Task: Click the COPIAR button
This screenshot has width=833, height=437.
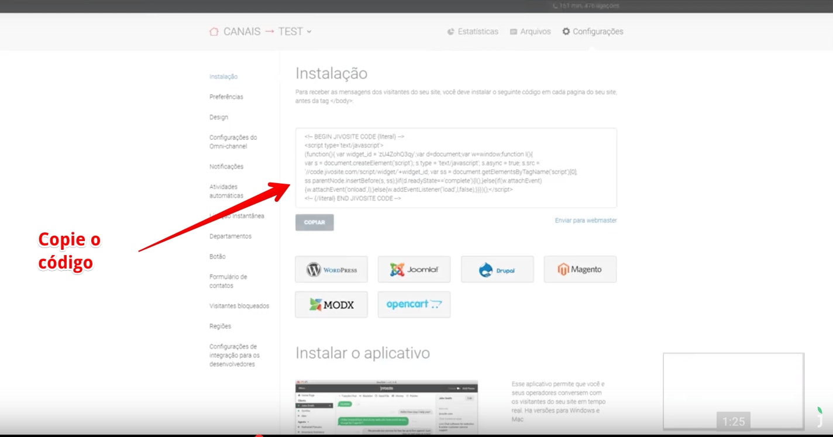Action: [315, 222]
